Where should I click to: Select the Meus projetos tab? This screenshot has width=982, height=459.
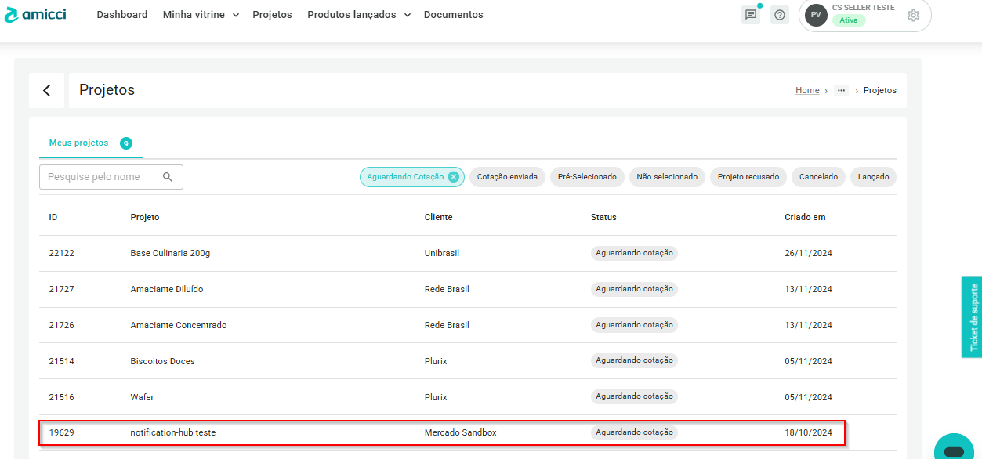(x=79, y=143)
